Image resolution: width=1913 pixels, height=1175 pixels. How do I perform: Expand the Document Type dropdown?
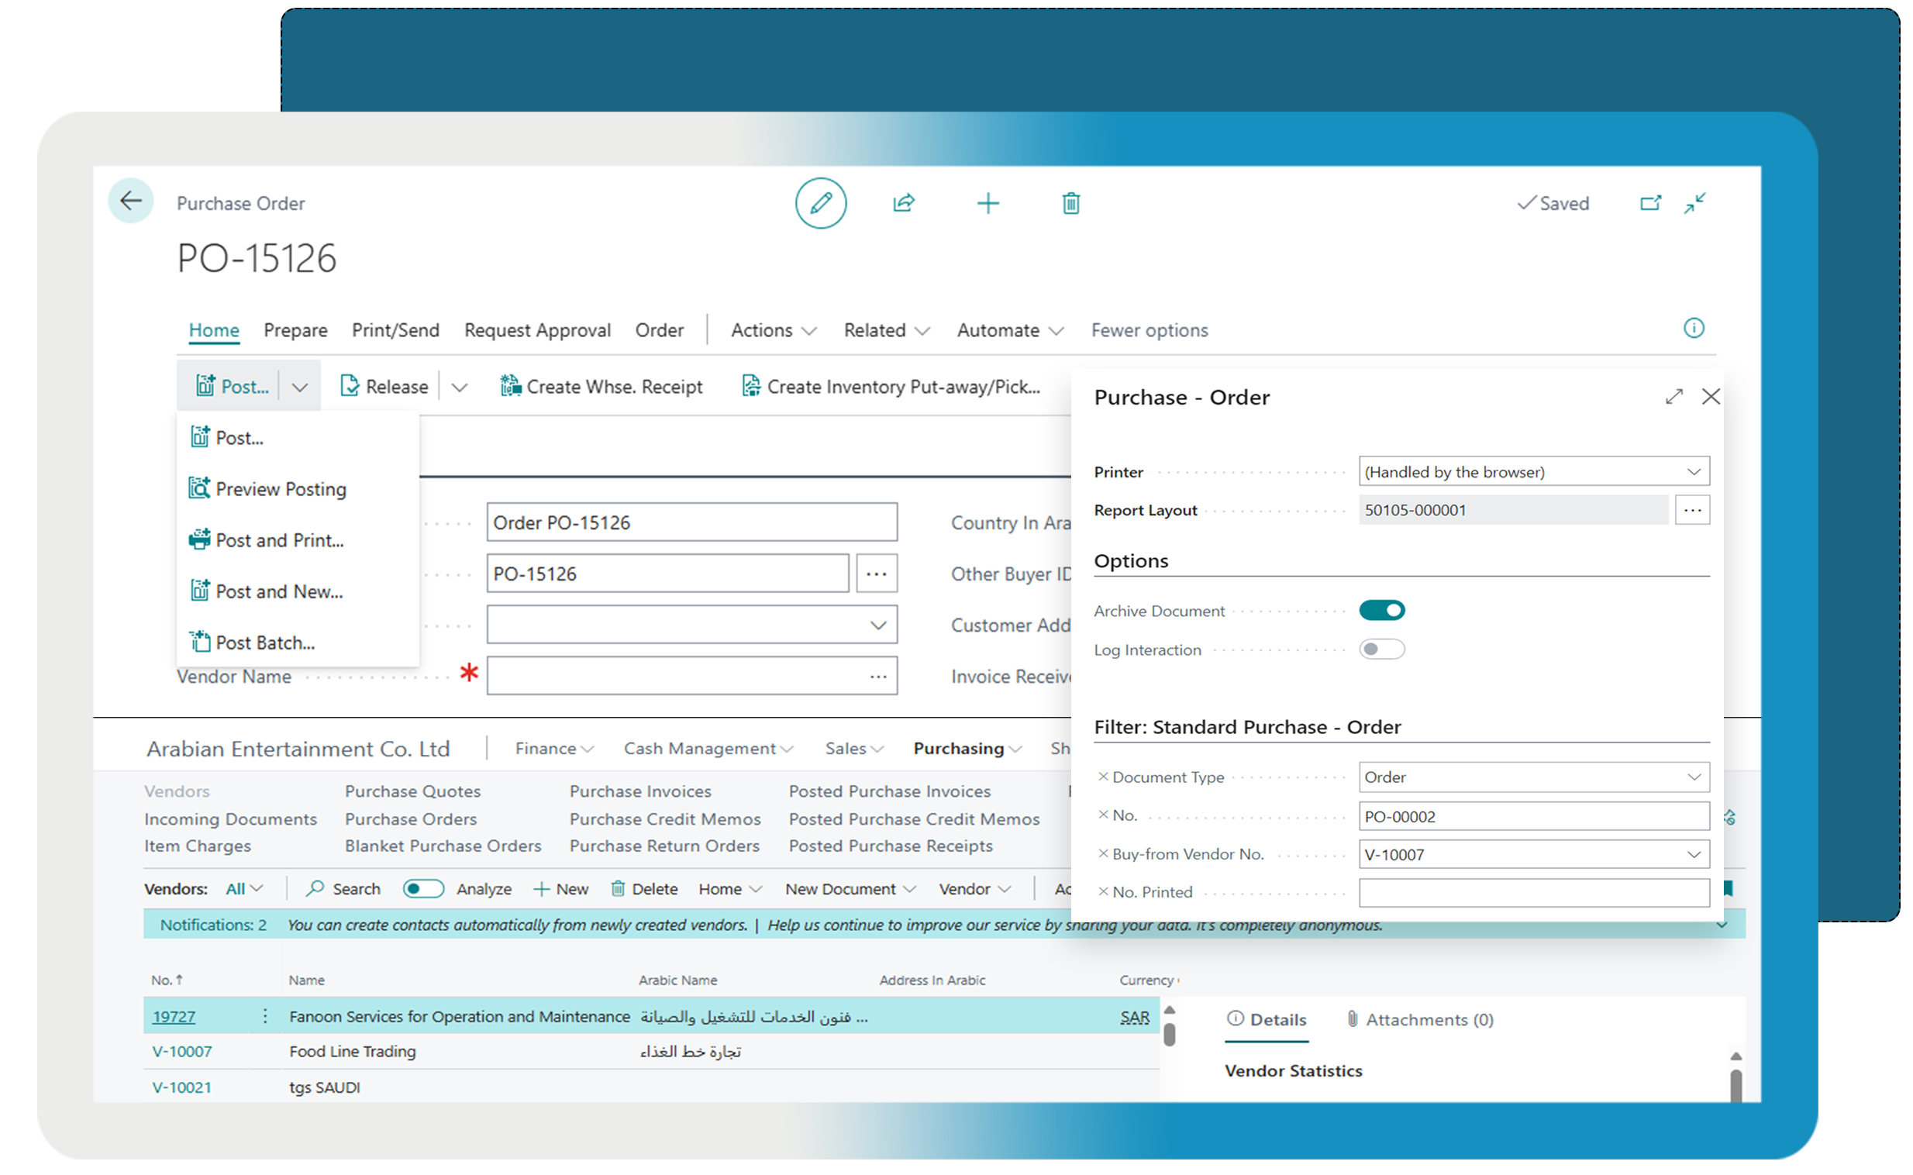click(x=1693, y=778)
